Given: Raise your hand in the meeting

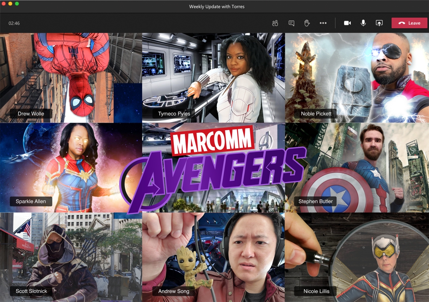Looking at the screenshot, I should [x=307, y=23].
